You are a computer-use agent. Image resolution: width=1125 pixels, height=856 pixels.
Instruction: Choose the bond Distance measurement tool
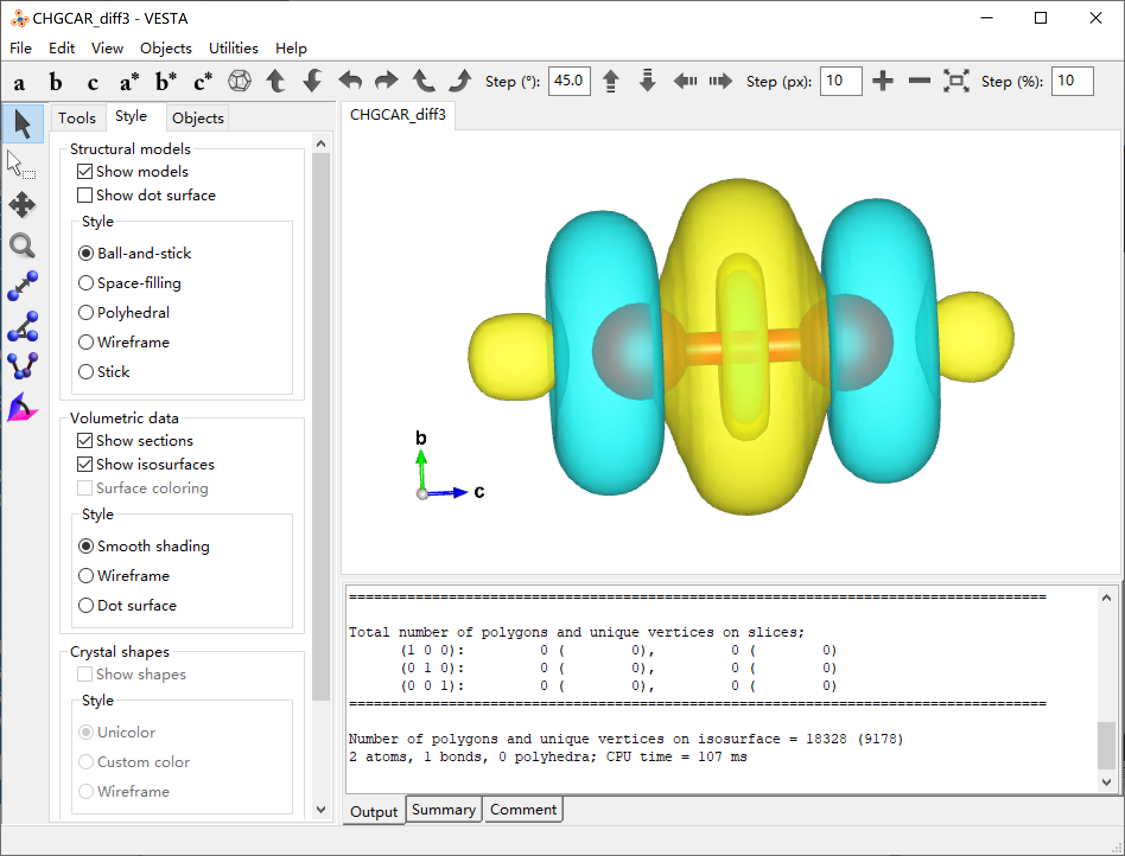click(x=23, y=286)
